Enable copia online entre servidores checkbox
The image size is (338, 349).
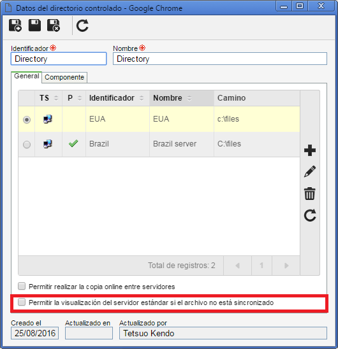pos(22,286)
